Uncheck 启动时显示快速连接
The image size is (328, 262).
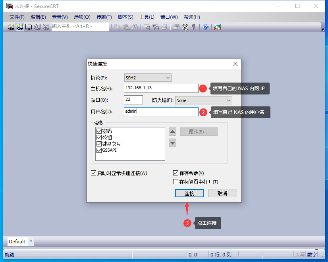(93, 173)
